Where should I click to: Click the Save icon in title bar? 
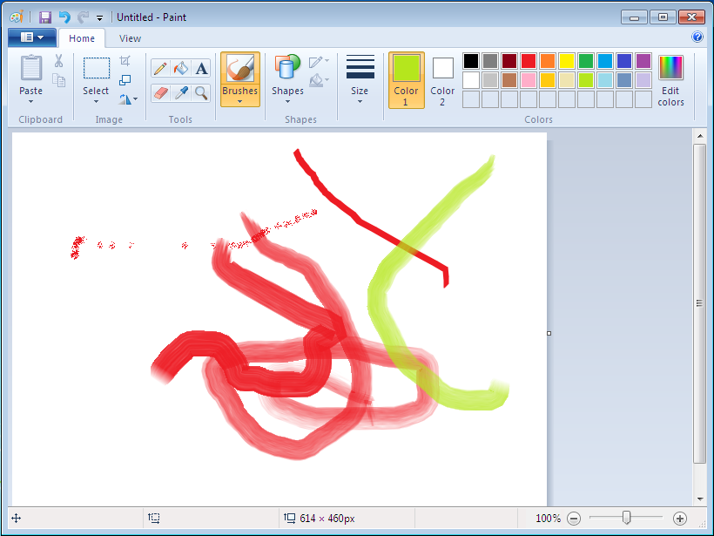pyautogui.click(x=45, y=17)
